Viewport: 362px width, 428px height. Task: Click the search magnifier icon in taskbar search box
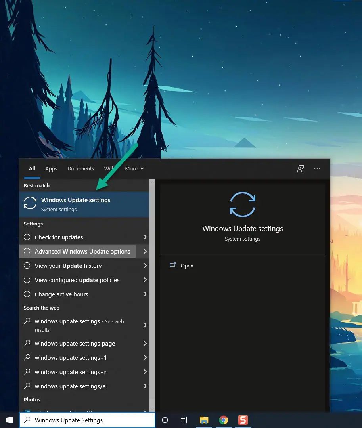(x=27, y=420)
